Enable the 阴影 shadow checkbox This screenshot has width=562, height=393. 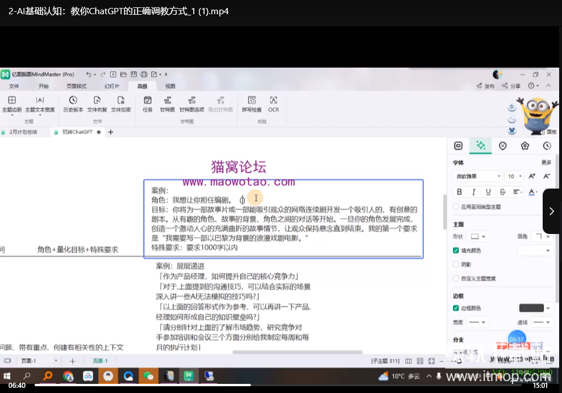456,264
